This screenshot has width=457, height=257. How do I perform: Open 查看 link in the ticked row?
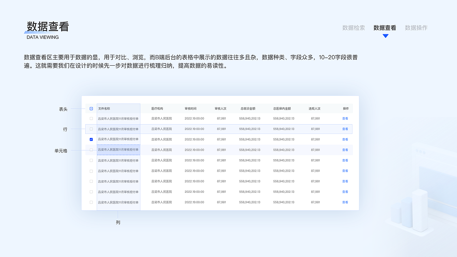(345, 139)
